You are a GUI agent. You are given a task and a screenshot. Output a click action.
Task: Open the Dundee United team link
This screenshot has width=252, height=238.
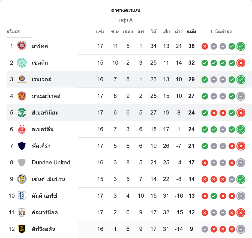[51, 162]
